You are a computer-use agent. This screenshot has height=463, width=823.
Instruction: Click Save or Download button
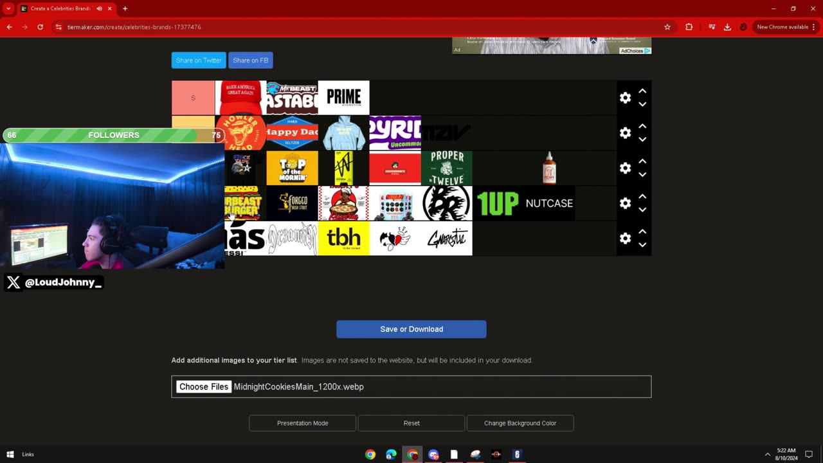click(411, 329)
